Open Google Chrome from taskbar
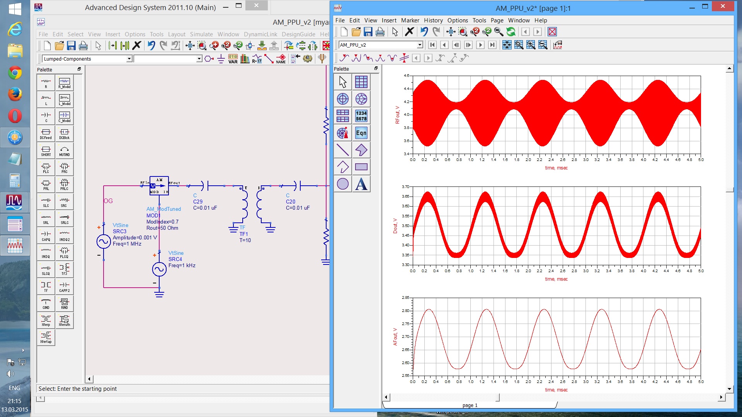This screenshot has width=742, height=417. coord(15,73)
